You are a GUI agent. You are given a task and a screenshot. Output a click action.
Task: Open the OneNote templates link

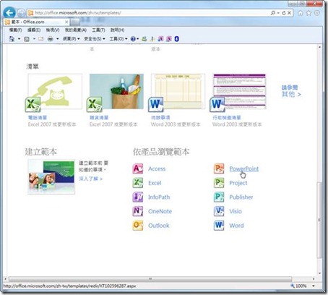tap(160, 211)
